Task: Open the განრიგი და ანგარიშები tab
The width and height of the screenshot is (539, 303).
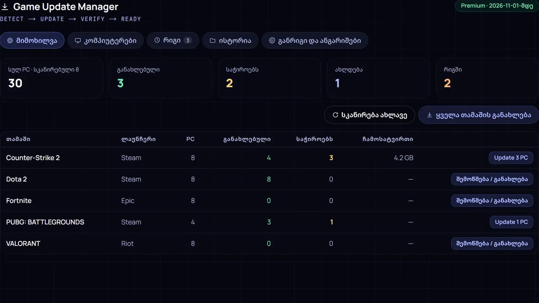Action: [x=315, y=40]
